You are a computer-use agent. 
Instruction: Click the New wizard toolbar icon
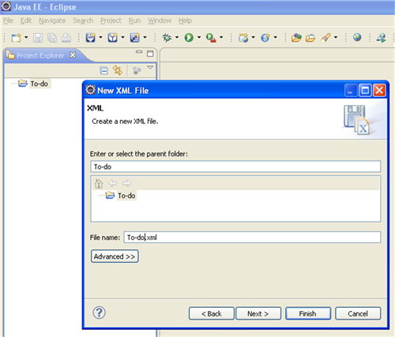click(x=16, y=38)
